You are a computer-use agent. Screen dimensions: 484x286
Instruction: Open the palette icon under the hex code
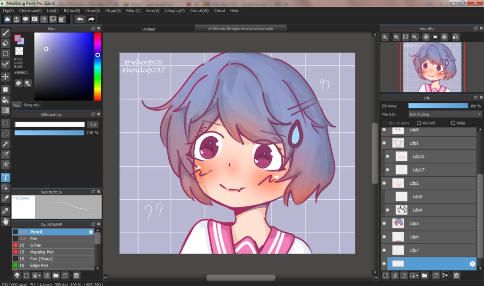pos(18,83)
